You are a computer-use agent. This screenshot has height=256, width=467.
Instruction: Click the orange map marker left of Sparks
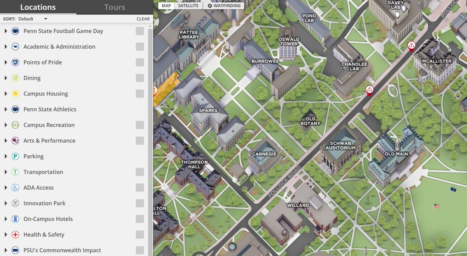pyautogui.click(x=155, y=91)
